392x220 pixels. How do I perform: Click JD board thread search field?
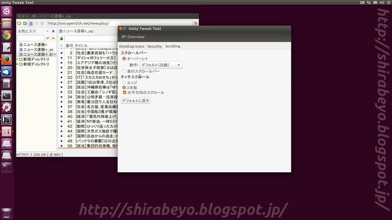pos(91,38)
